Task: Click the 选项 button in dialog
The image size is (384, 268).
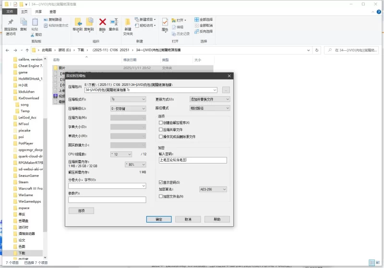Action: coord(81,210)
